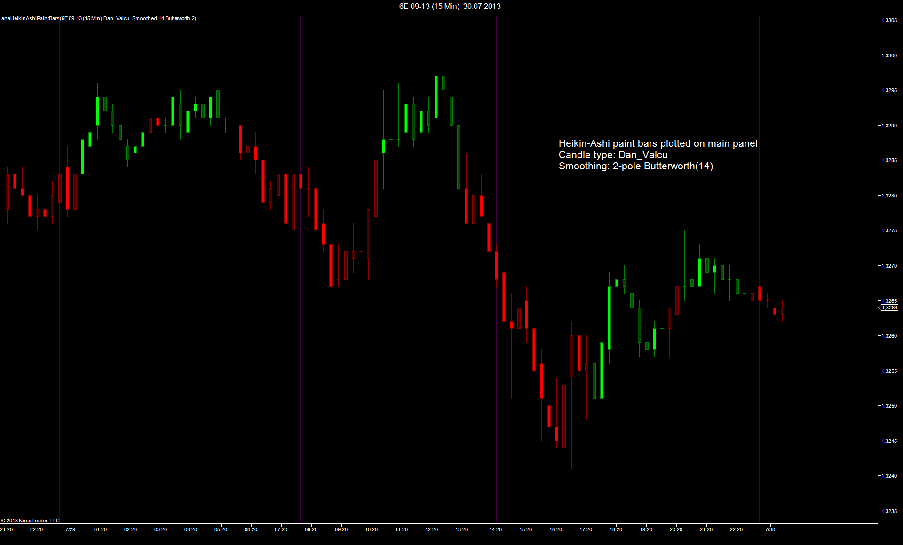The width and height of the screenshot is (903, 545).
Task: Select the anaHeikinAshiPaintBars indicator label
Action: coord(99,18)
